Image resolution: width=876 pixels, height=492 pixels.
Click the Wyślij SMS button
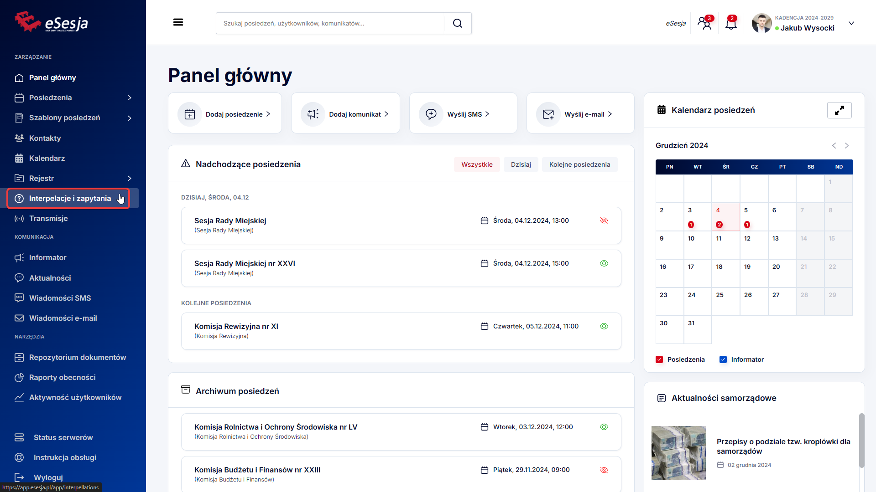click(463, 113)
